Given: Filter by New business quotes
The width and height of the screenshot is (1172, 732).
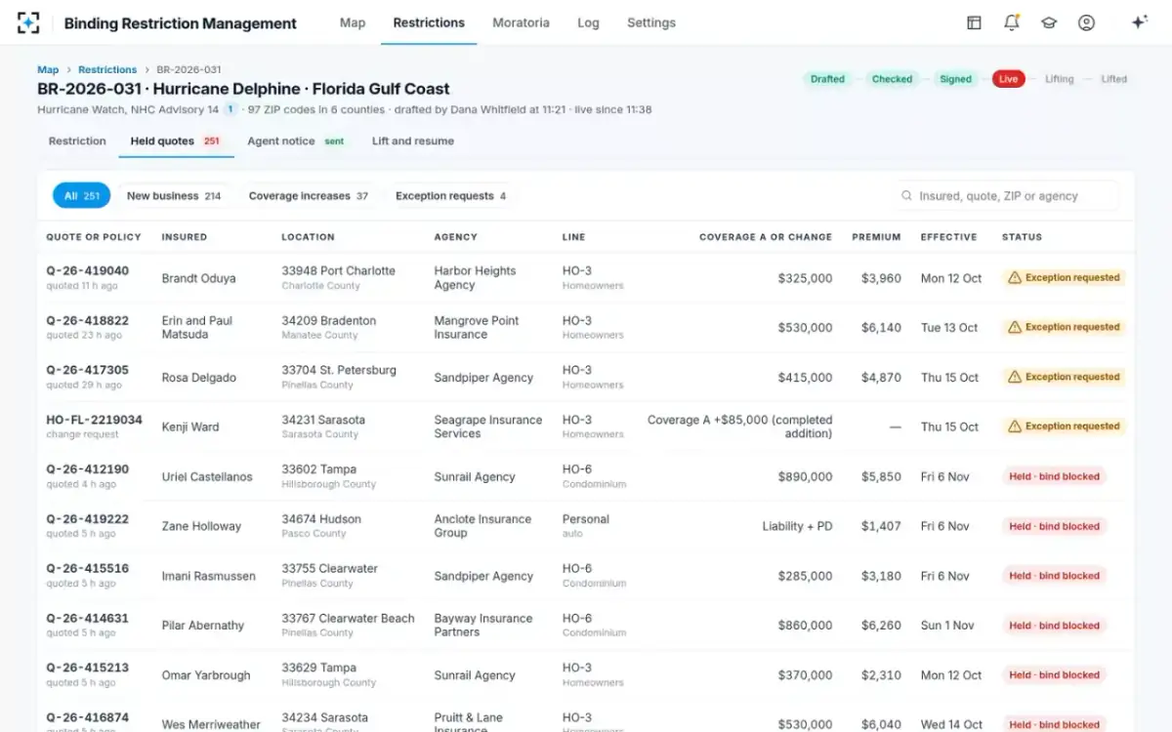Looking at the screenshot, I should pyautogui.click(x=174, y=196).
